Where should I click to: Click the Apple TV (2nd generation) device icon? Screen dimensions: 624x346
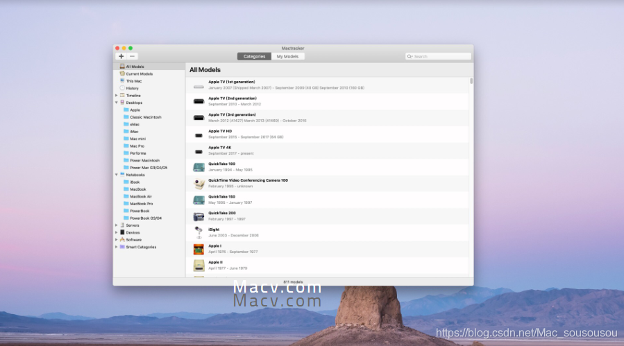(x=199, y=101)
